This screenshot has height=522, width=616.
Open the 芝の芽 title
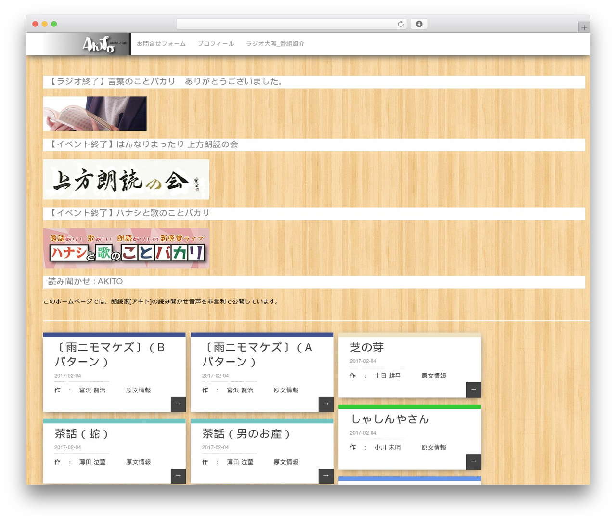coord(367,347)
